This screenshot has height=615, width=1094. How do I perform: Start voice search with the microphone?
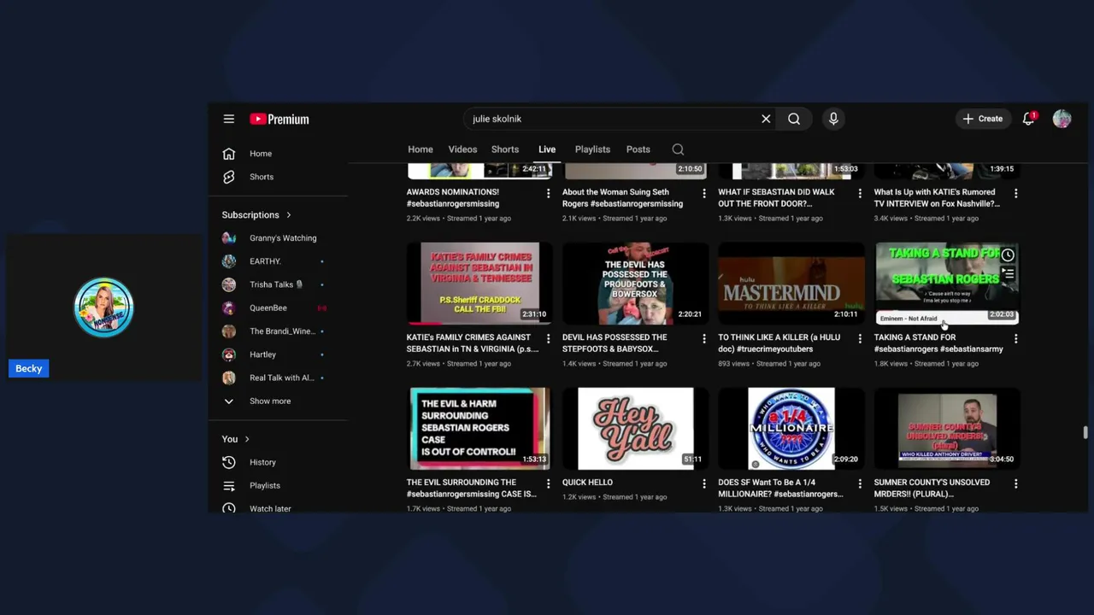click(x=833, y=119)
